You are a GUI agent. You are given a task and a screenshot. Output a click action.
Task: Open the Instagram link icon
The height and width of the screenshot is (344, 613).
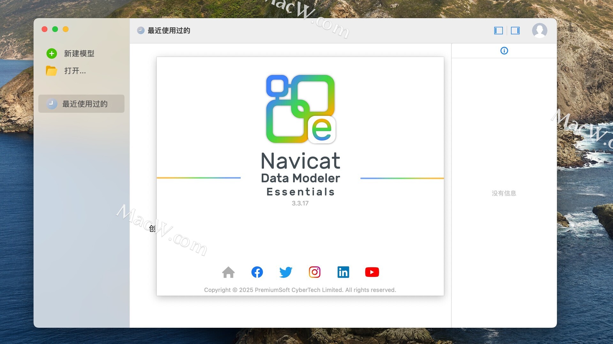click(314, 272)
